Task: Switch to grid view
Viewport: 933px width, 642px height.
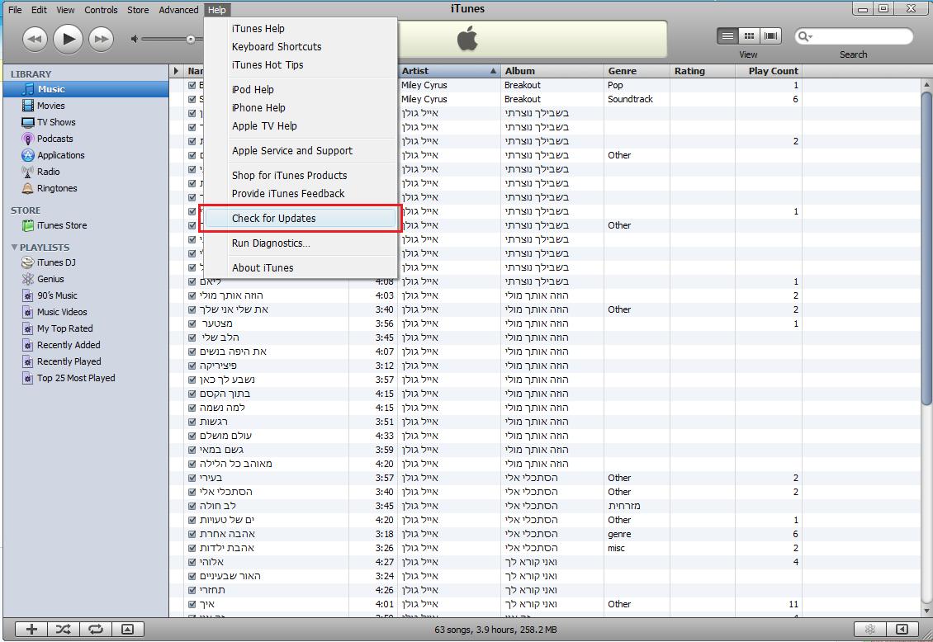Action: tap(749, 36)
